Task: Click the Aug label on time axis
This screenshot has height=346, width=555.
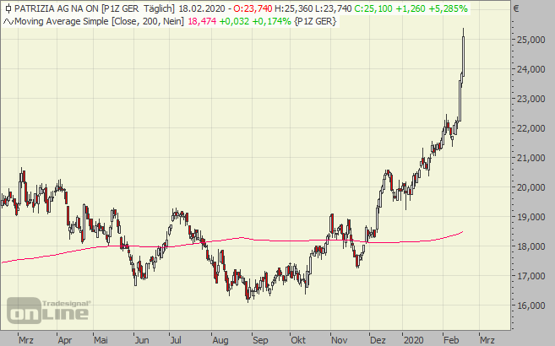Action: coord(220,340)
